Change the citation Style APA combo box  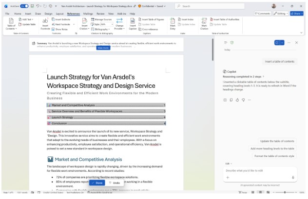click(x=107, y=24)
